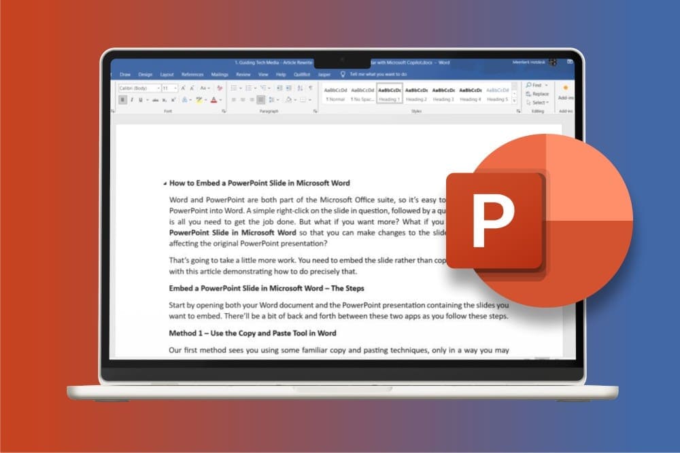680x453 pixels.
Task: Toggle italic formatting
Action: (132, 100)
